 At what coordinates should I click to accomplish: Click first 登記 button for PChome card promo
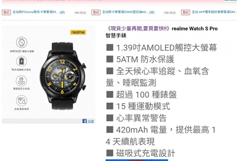[6, 12]
